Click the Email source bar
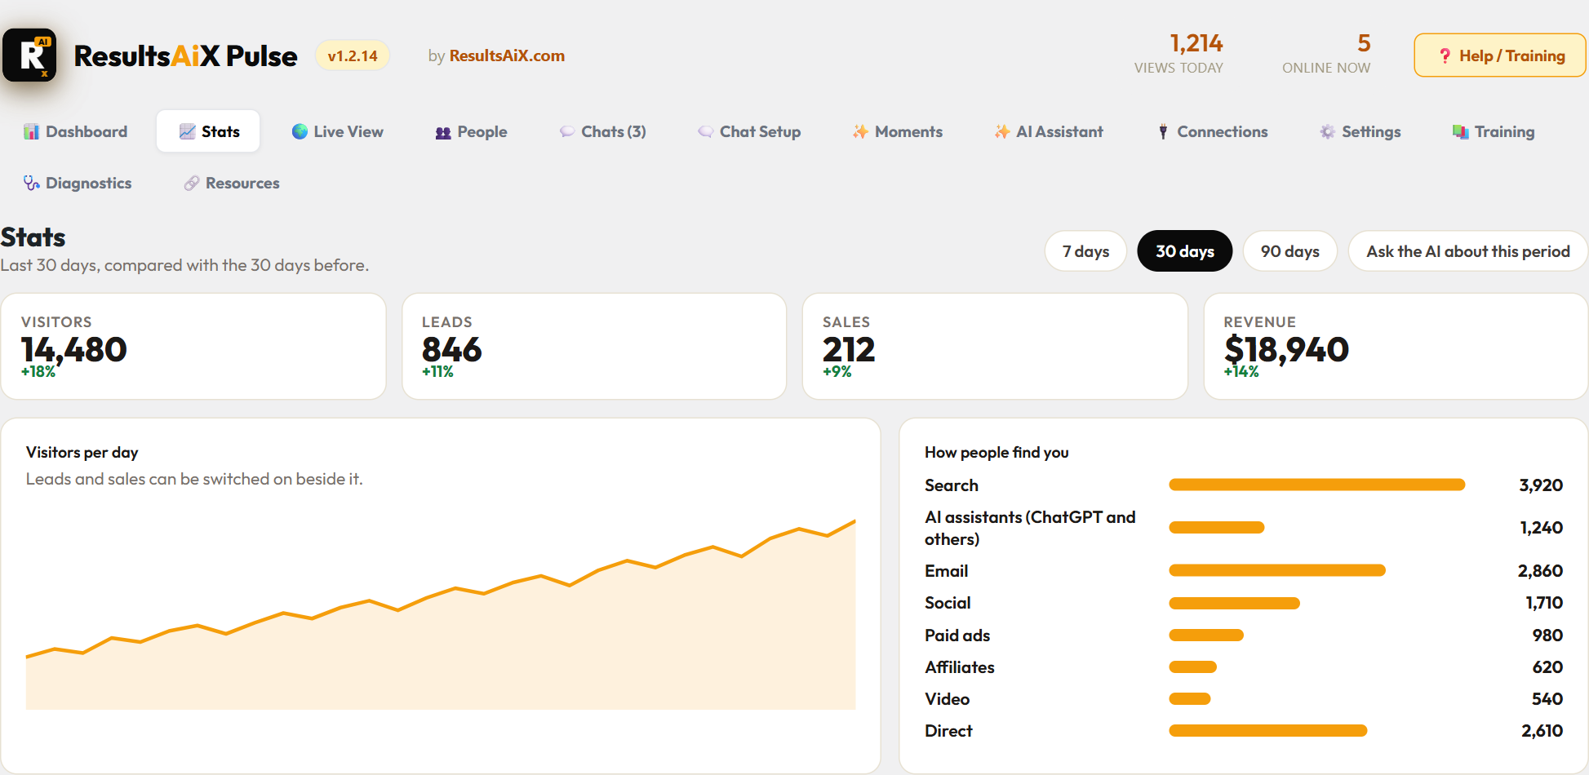1589x775 pixels. click(1277, 570)
